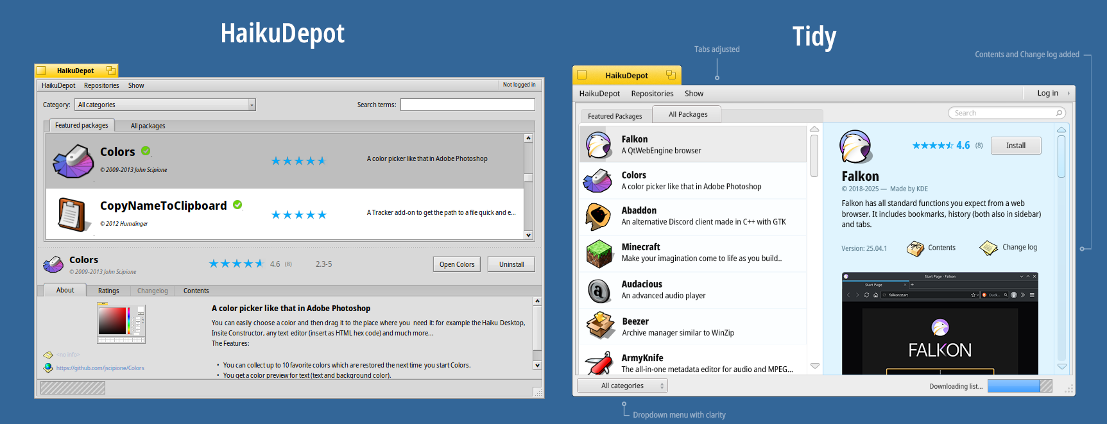Open the Contents tab in original details
Screen dimensions: 1107x424
point(196,291)
